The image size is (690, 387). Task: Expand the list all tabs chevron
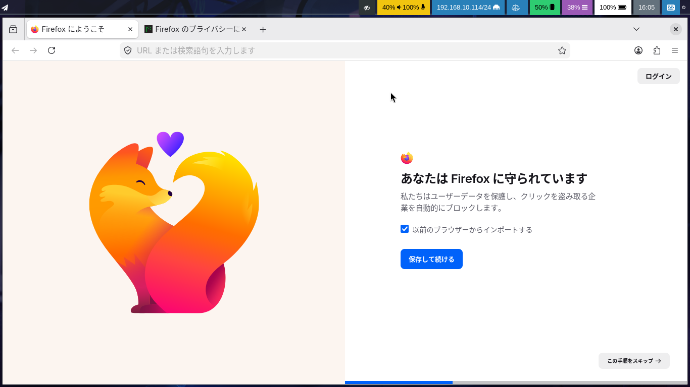click(636, 29)
